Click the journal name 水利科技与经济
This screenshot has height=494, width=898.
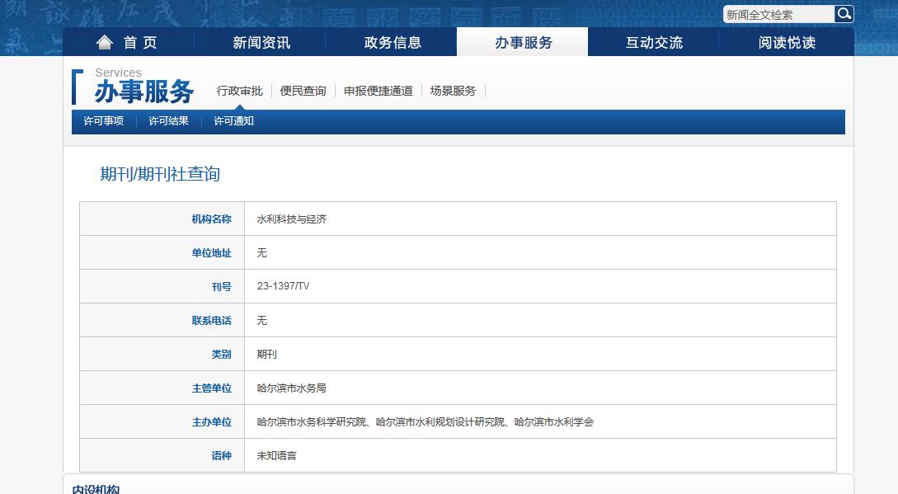pos(292,219)
